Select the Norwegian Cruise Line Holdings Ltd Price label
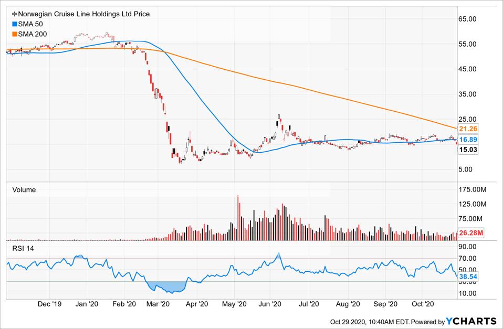The image size is (503, 329). tap(83, 14)
